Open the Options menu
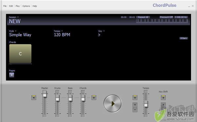This screenshot has width=197, height=122. pyautogui.click(x=26, y=6)
